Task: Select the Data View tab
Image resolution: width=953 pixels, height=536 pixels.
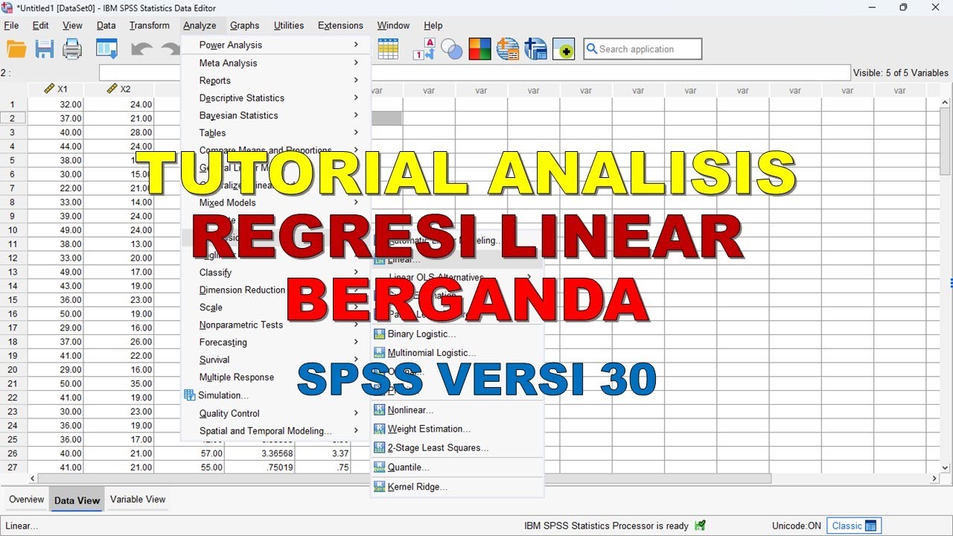Action: click(77, 500)
